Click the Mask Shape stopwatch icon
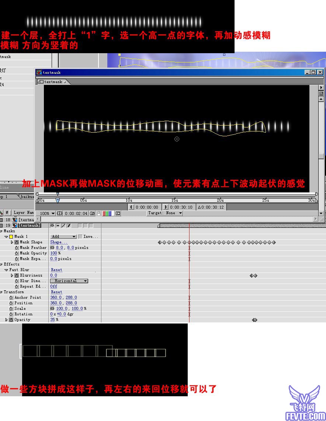 click(17, 242)
